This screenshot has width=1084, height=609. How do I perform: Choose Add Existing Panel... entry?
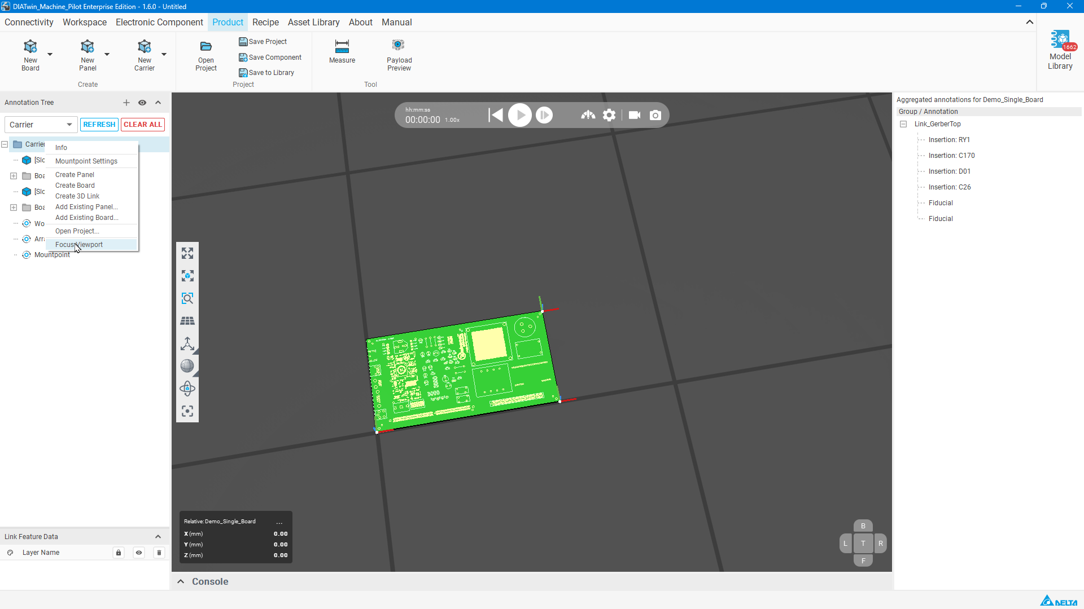[x=92, y=207]
